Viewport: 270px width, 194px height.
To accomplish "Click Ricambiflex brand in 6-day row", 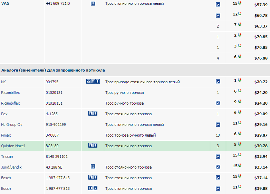I will [10, 93].
